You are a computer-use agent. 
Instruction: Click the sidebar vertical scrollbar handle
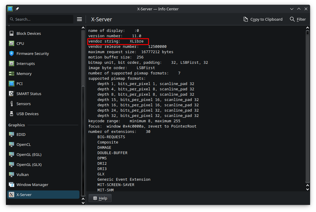coord(83,141)
